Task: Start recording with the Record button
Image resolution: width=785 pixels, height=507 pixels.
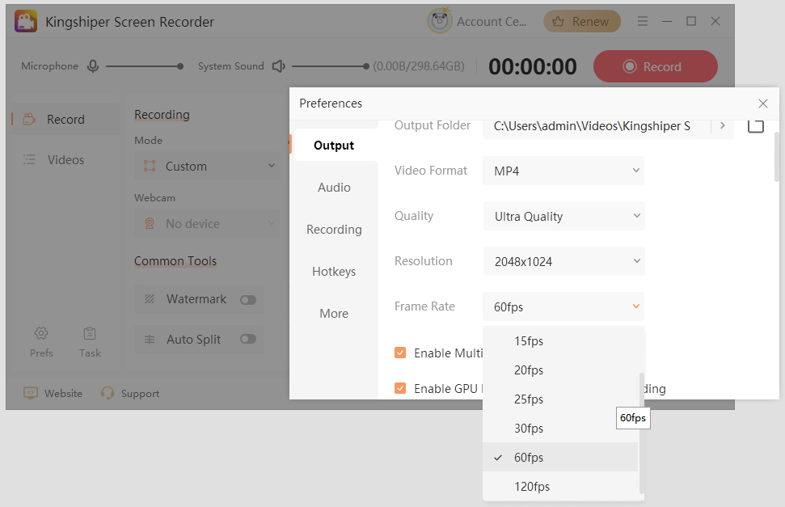Action: (x=656, y=66)
